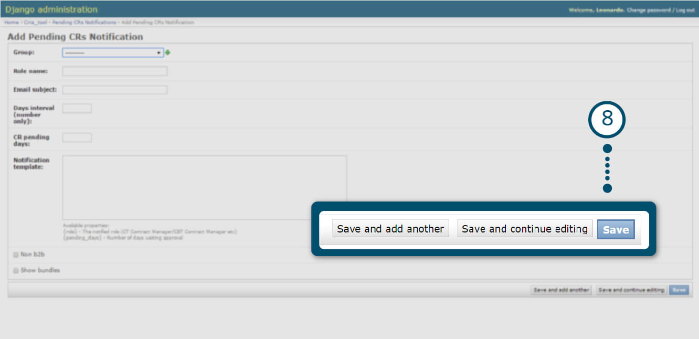This screenshot has width=699, height=339.
Task: Click enlarged Save and continue editing in callout
Action: pos(524,229)
